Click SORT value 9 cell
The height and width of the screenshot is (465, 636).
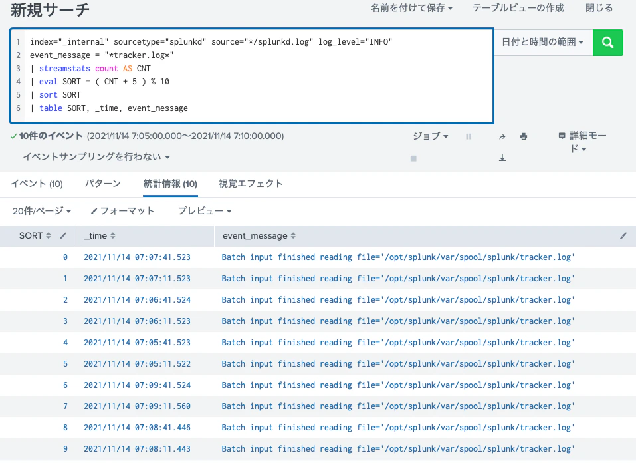click(x=65, y=449)
